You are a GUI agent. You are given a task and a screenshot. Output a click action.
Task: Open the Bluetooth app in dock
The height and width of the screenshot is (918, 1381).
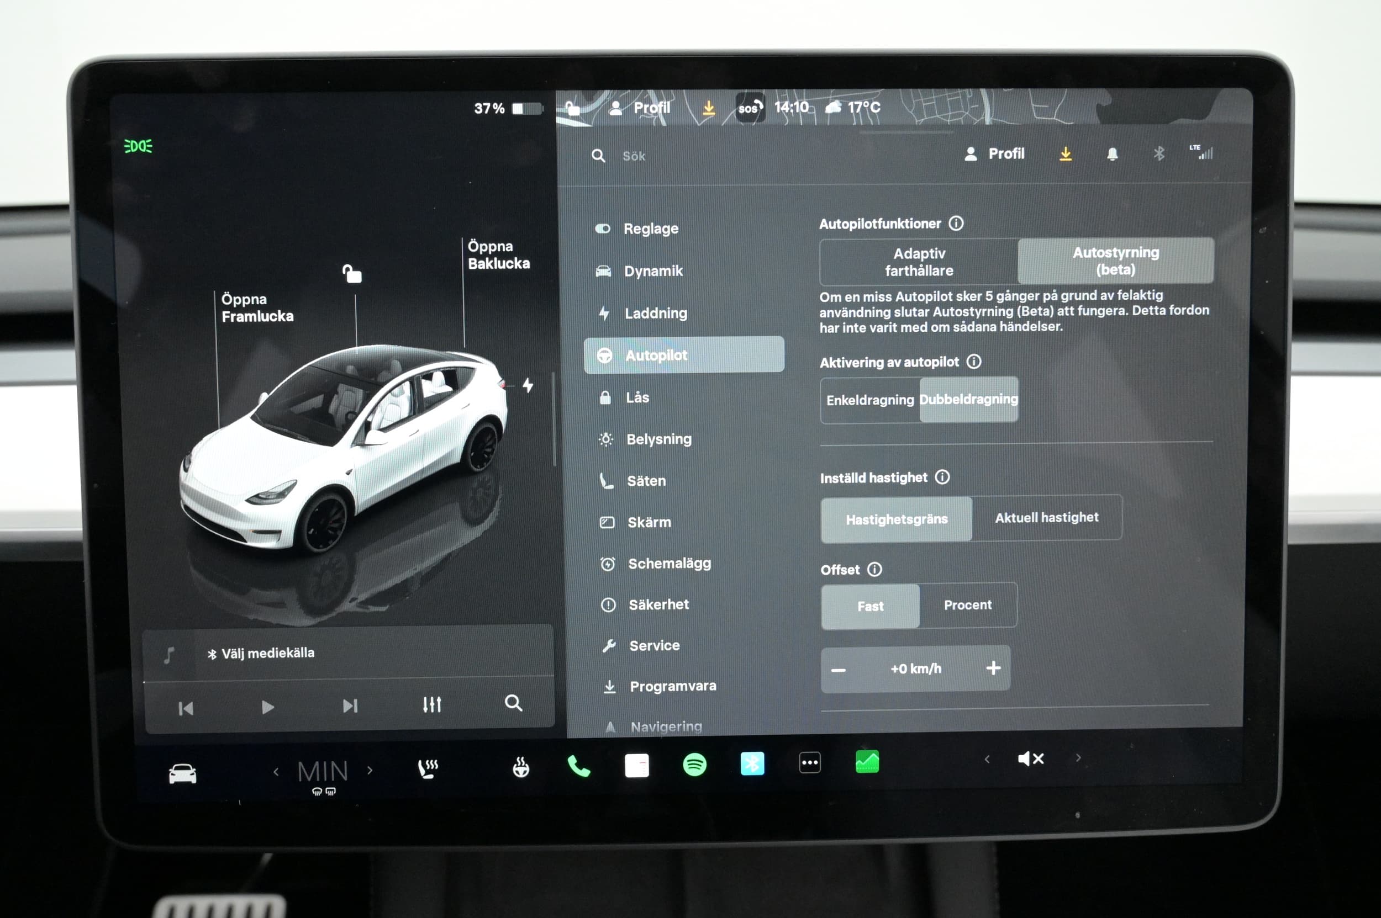[752, 763]
